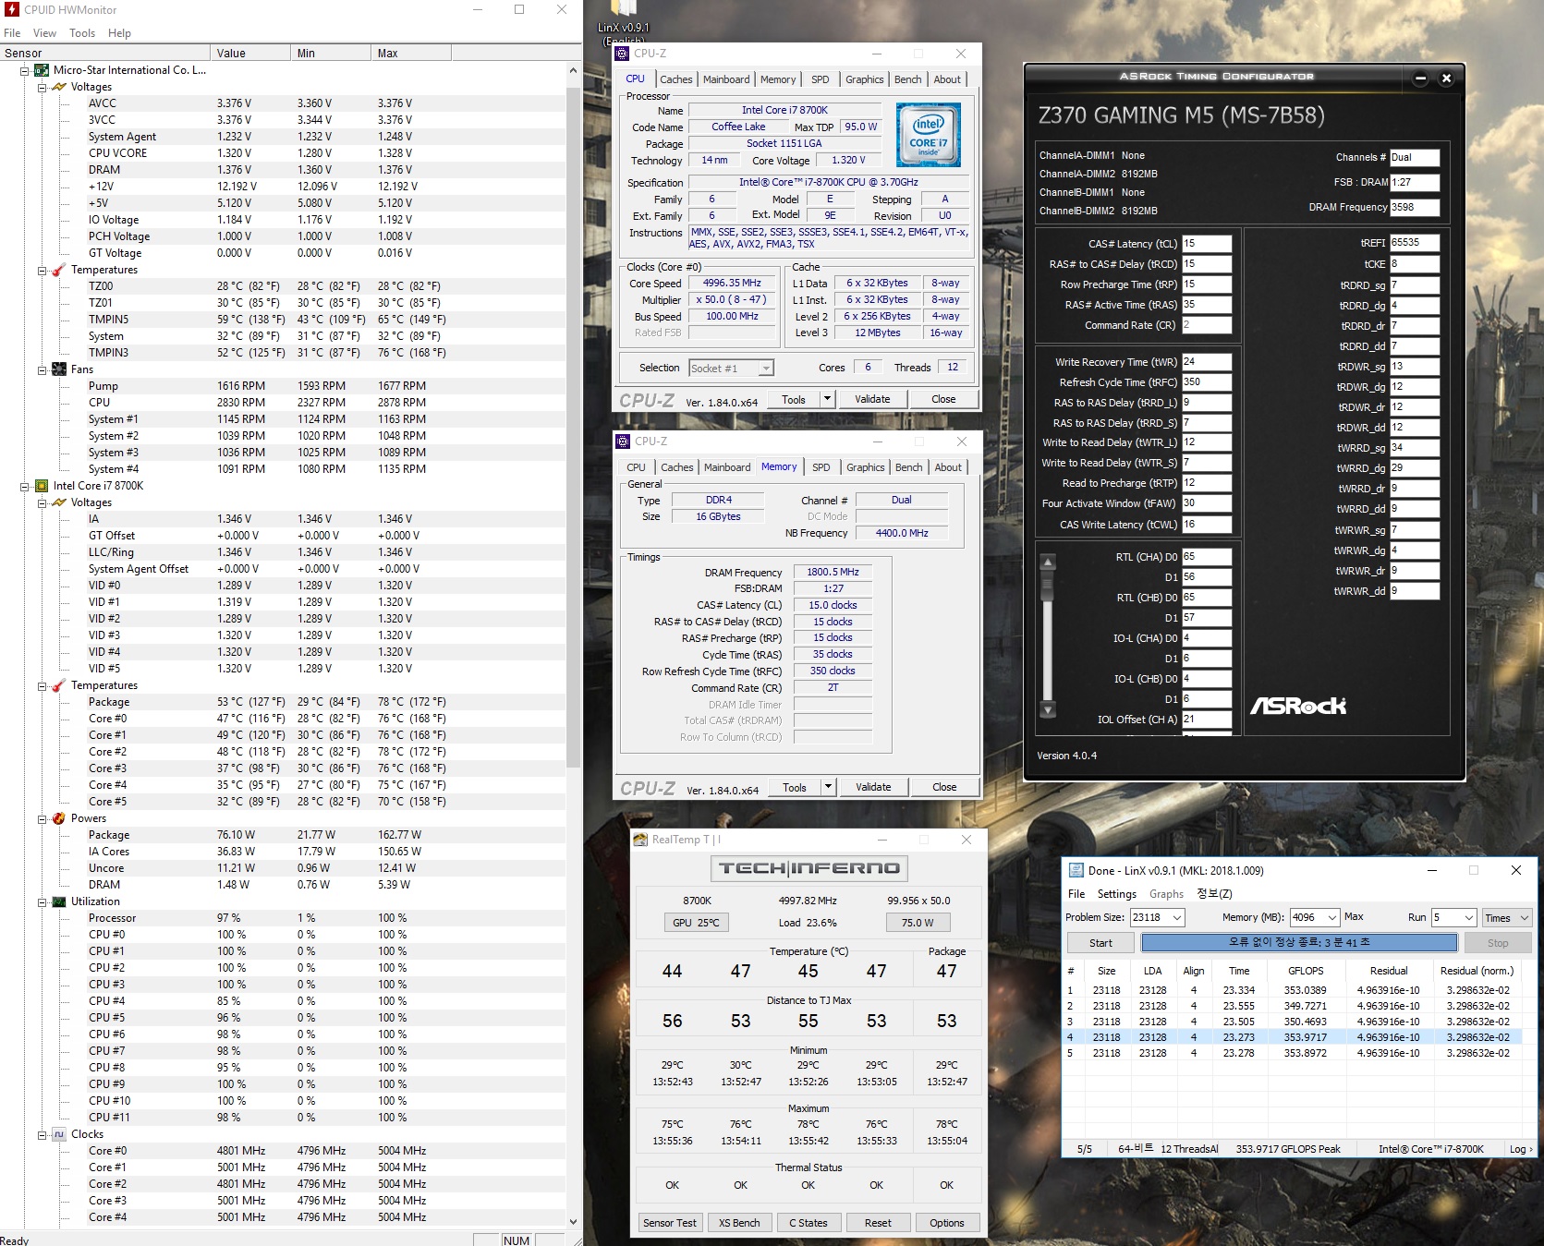Click the tREFI value field in ASRock
Image resolution: width=1544 pixels, height=1246 pixels.
click(1415, 243)
